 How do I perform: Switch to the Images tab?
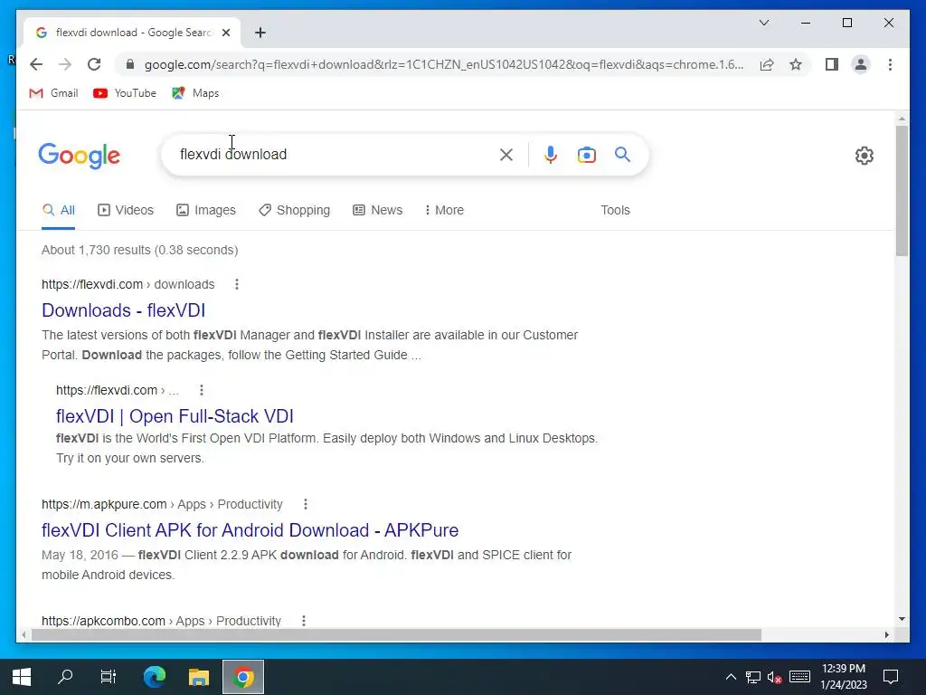[206, 210]
